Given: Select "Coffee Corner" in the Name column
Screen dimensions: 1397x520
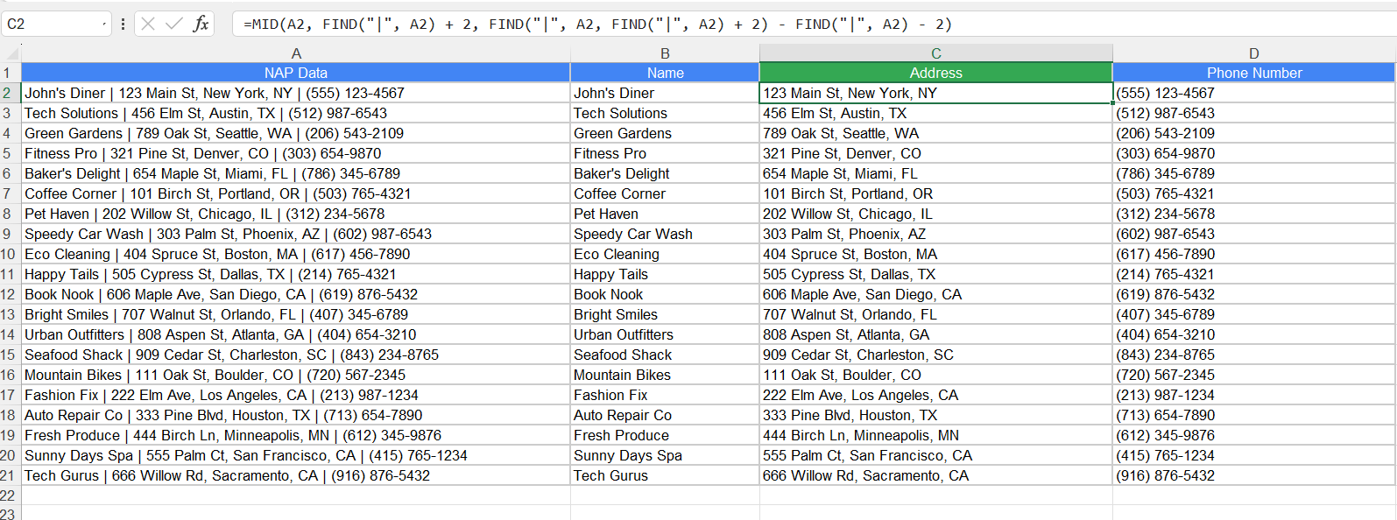Looking at the screenshot, I should pyautogui.click(x=665, y=193).
